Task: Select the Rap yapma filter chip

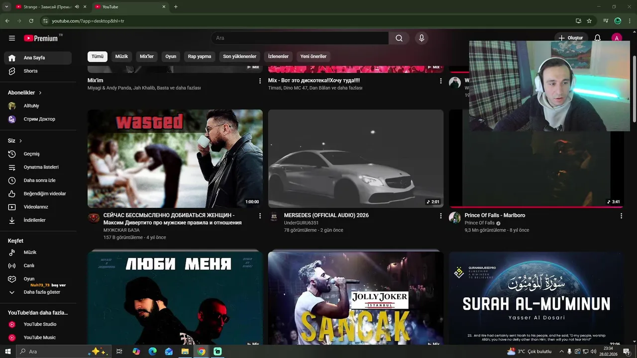Action: [200, 57]
